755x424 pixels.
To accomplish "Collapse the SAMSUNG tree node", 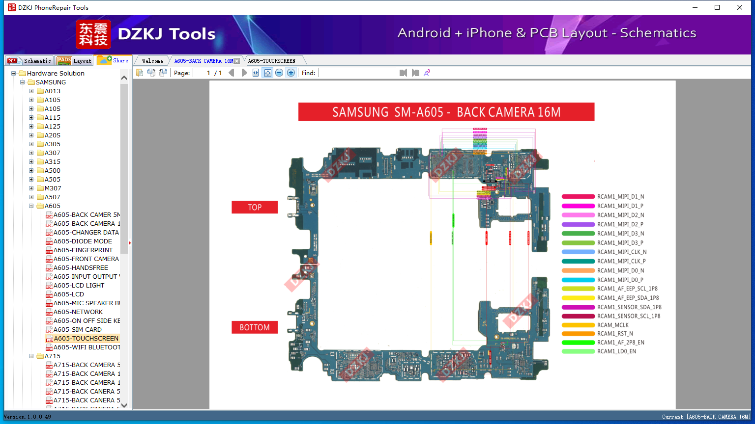I will [23, 82].
